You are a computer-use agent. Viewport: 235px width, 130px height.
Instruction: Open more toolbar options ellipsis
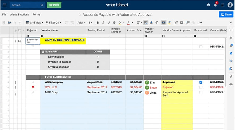point(200,22)
